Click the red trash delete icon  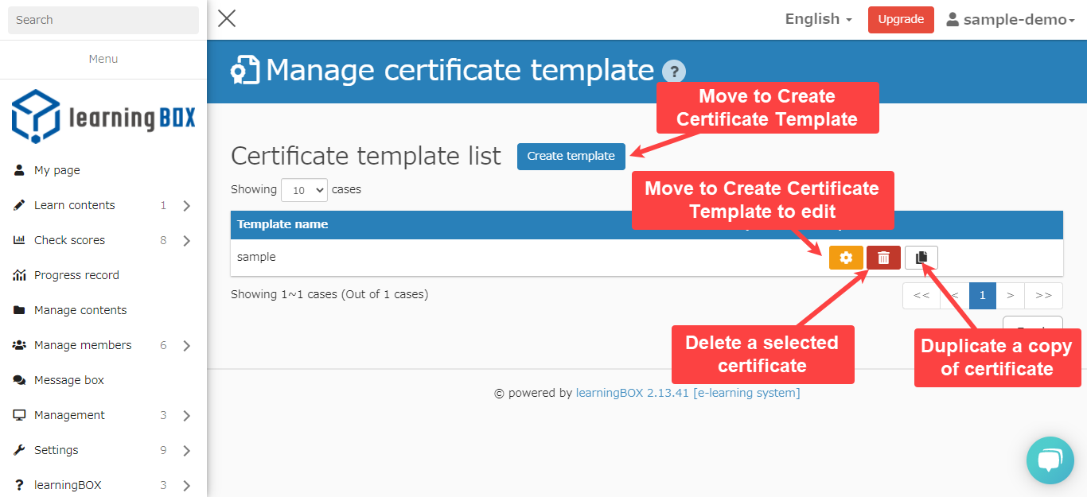[x=883, y=258]
